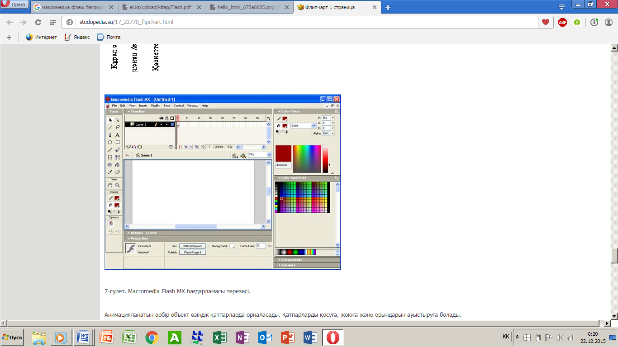
Task: Select the Arrow tool in Flash Tools
Action: [110, 120]
